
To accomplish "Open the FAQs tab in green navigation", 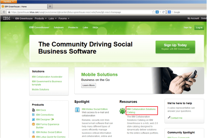I will 95,27.
